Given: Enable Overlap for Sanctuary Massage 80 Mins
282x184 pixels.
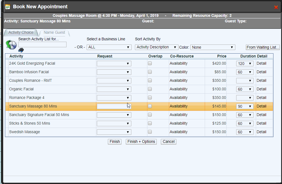Looking at the screenshot, I should (x=150, y=106).
